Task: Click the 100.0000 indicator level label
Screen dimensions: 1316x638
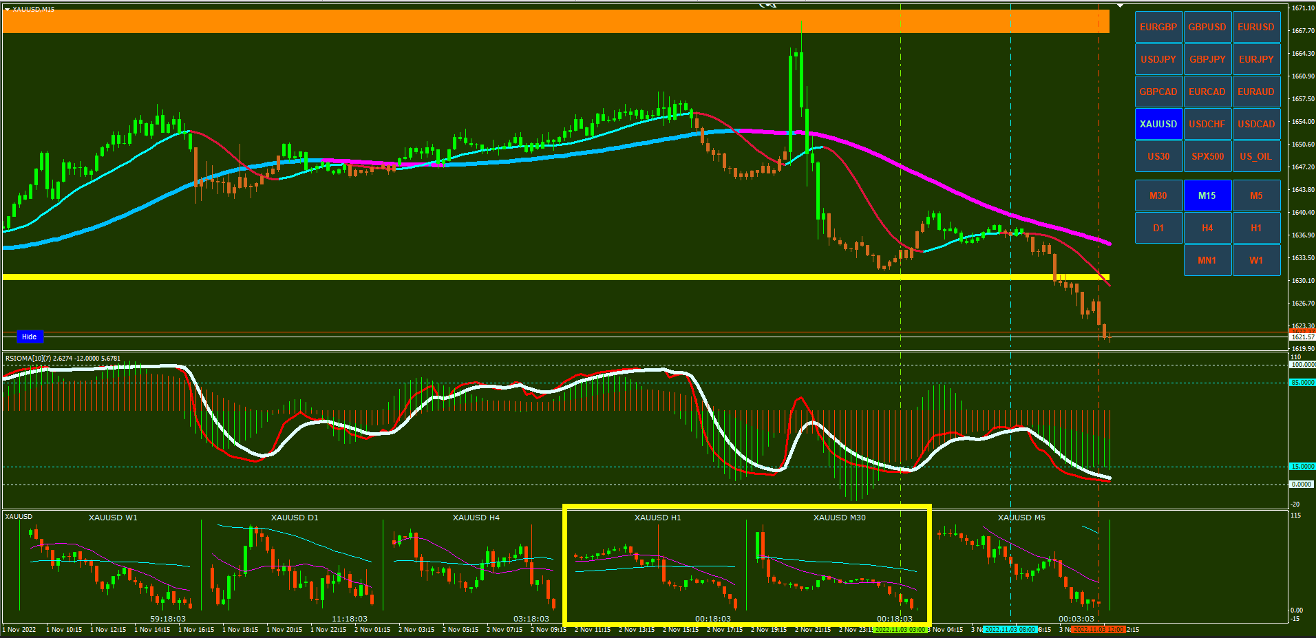Action: click(x=1303, y=365)
